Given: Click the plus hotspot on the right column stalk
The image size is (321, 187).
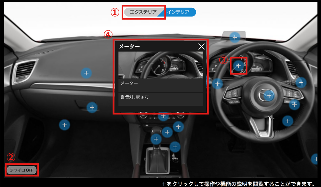Looking at the screenshot, I should tap(300, 82).
